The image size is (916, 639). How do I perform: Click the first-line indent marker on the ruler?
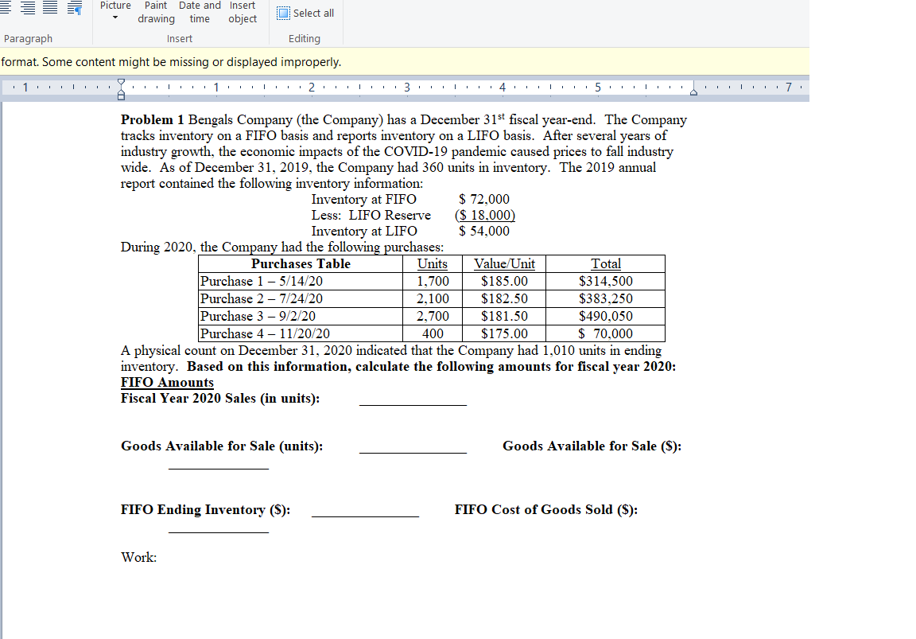pyautogui.click(x=120, y=82)
